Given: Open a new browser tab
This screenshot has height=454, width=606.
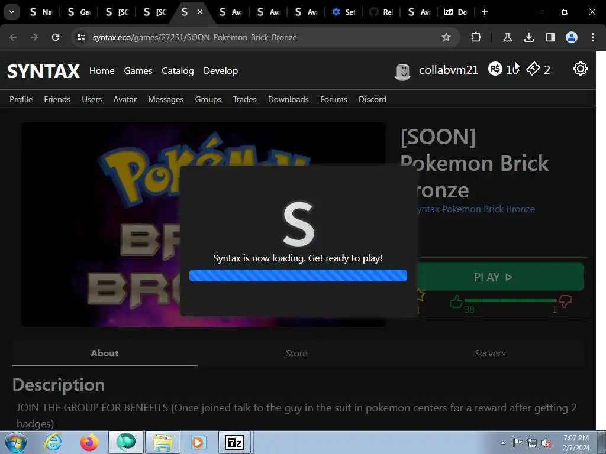Looking at the screenshot, I should (484, 12).
